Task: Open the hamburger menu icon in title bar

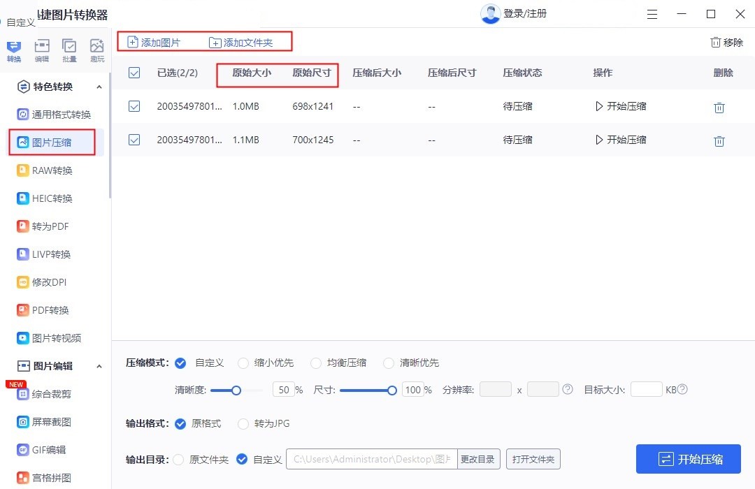Action: pos(652,14)
